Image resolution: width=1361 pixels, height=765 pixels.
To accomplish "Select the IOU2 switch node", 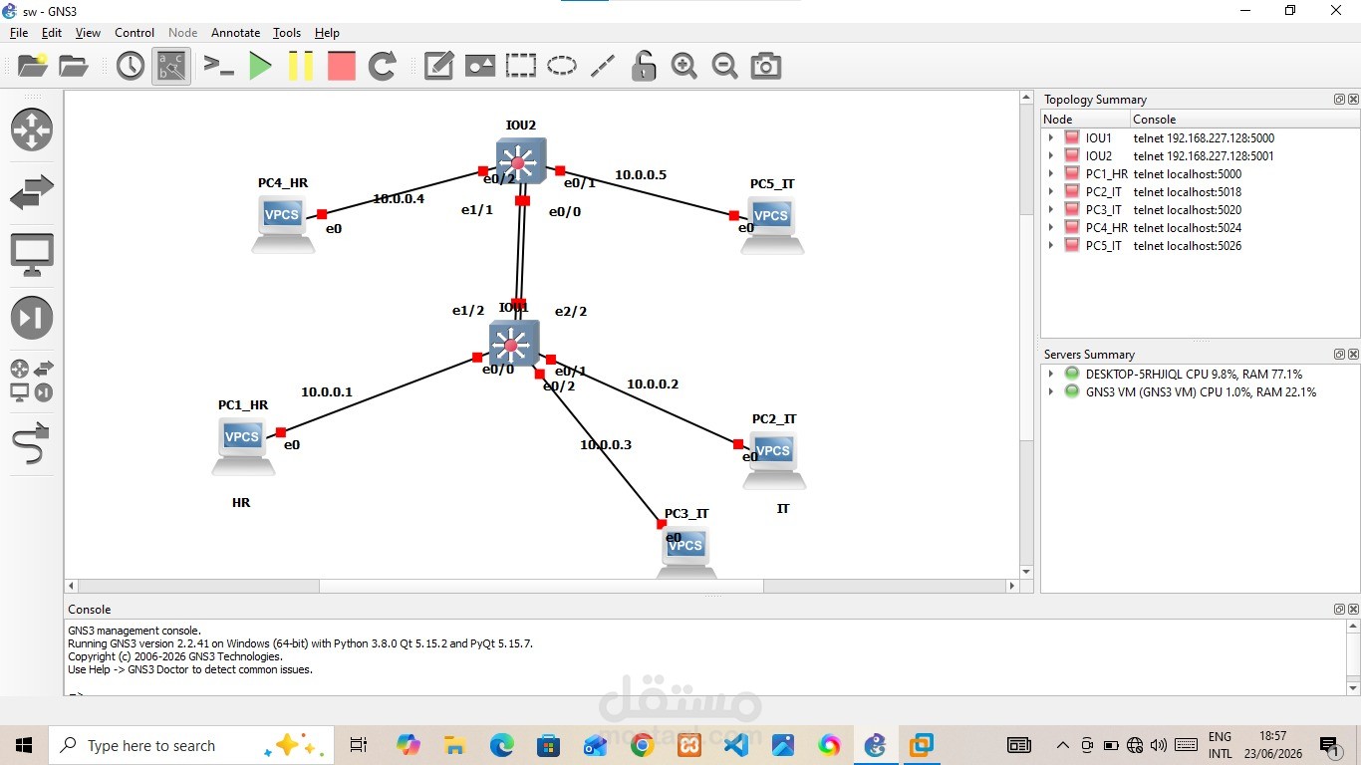I will click(x=520, y=160).
